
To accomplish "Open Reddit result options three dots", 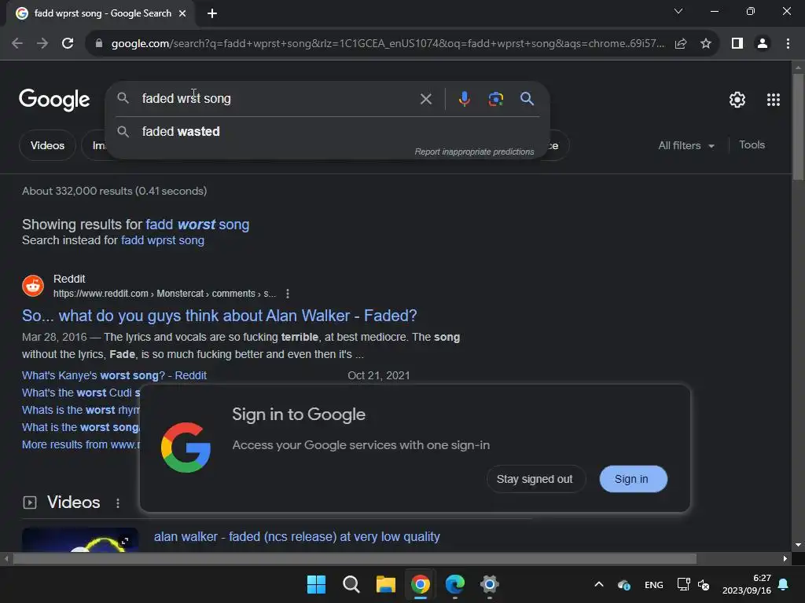I will click(x=288, y=294).
